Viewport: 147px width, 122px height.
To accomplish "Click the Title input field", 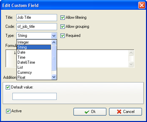I will click(37, 17).
